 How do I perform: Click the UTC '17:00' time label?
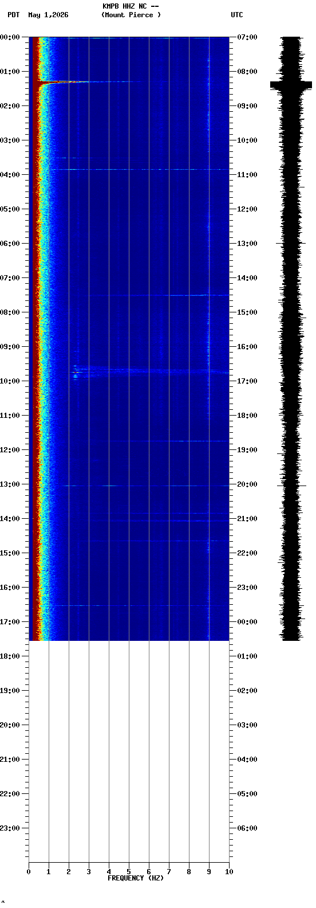[247, 381]
